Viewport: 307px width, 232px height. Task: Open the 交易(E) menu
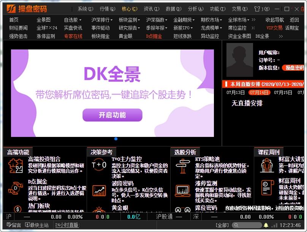pyautogui.click(x=240, y=9)
